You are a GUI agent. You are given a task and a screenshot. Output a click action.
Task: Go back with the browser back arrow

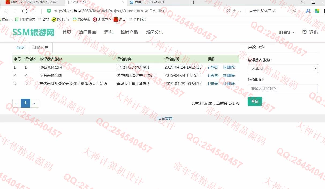[x=6, y=11]
